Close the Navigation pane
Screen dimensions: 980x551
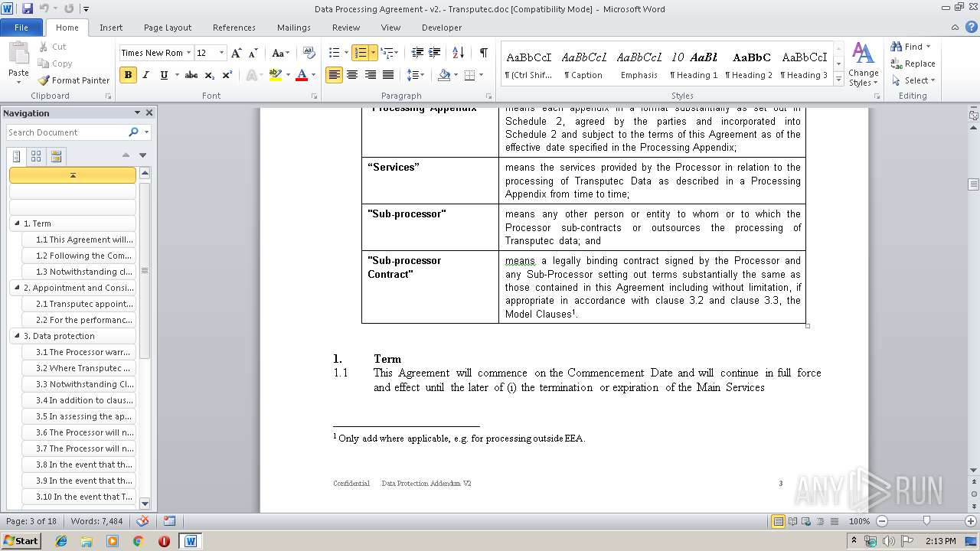click(149, 112)
